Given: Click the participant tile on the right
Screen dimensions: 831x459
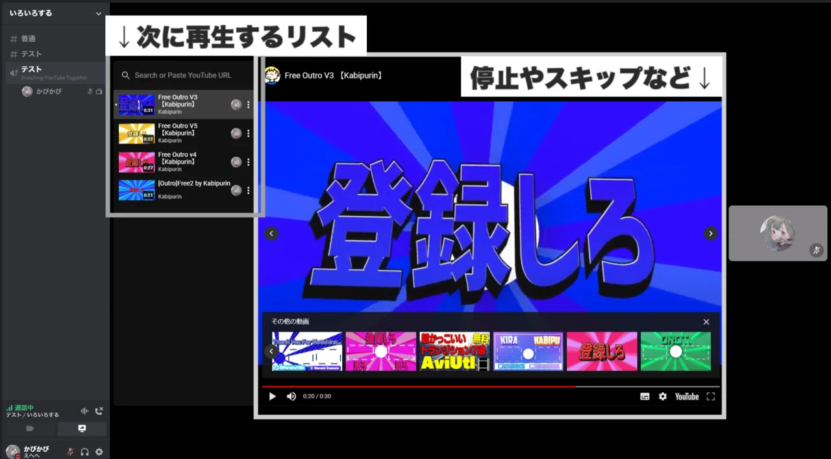Looking at the screenshot, I should pyautogui.click(x=778, y=234).
